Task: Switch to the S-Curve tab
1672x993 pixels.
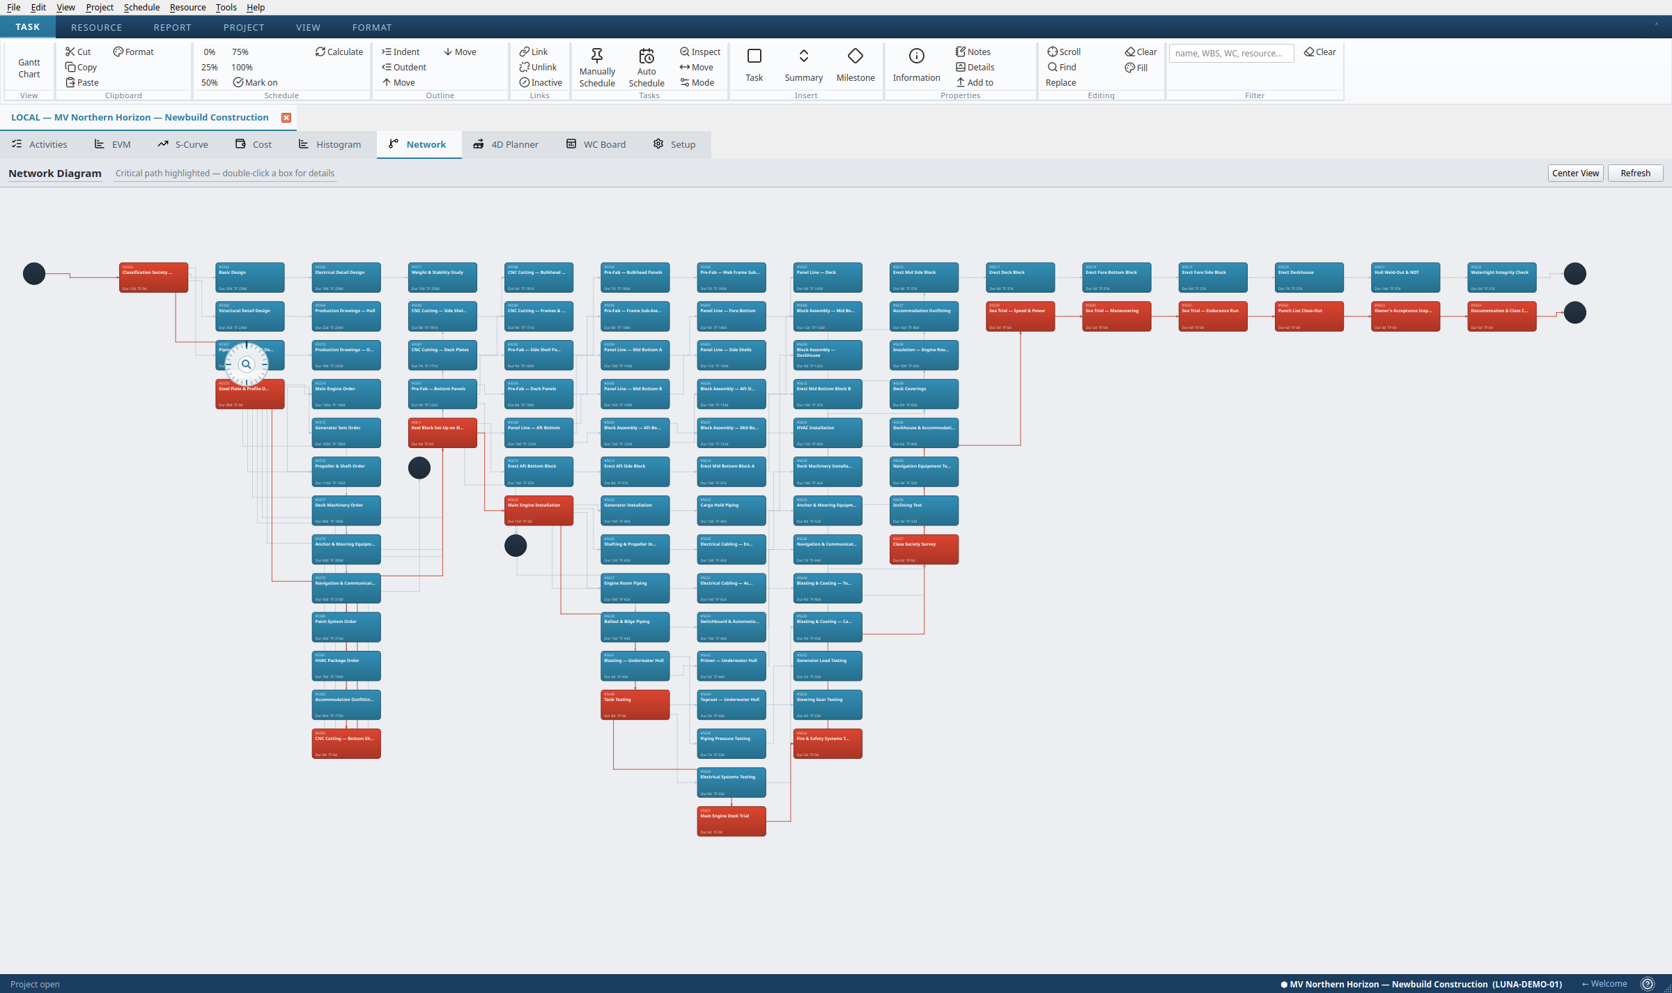Action: tap(183, 144)
